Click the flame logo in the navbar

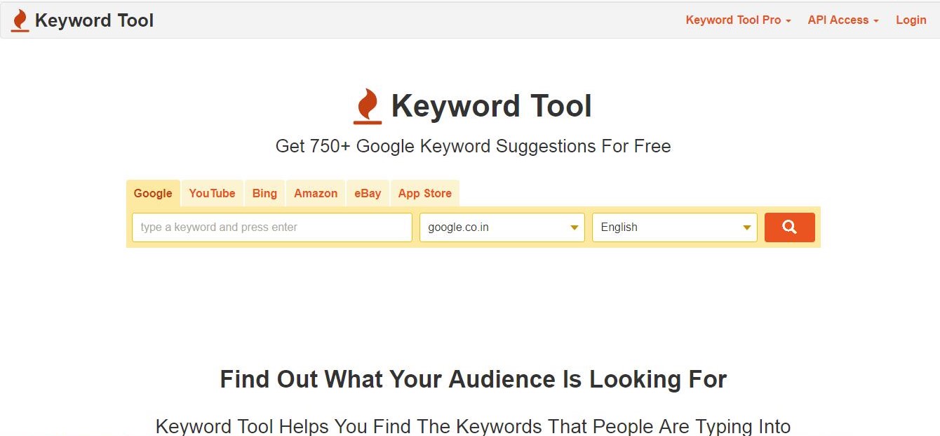pyautogui.click(x=20, y=20)
